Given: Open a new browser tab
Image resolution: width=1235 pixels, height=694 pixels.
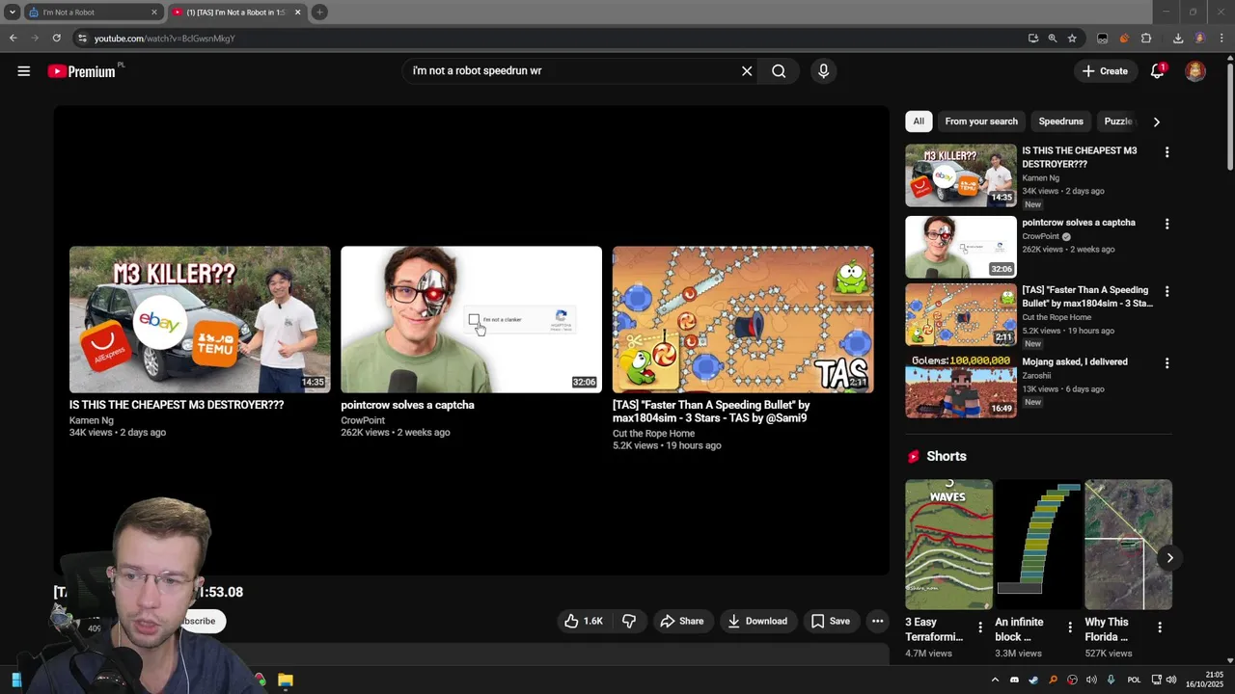Looking at the screenshot, I should point(319,13).
